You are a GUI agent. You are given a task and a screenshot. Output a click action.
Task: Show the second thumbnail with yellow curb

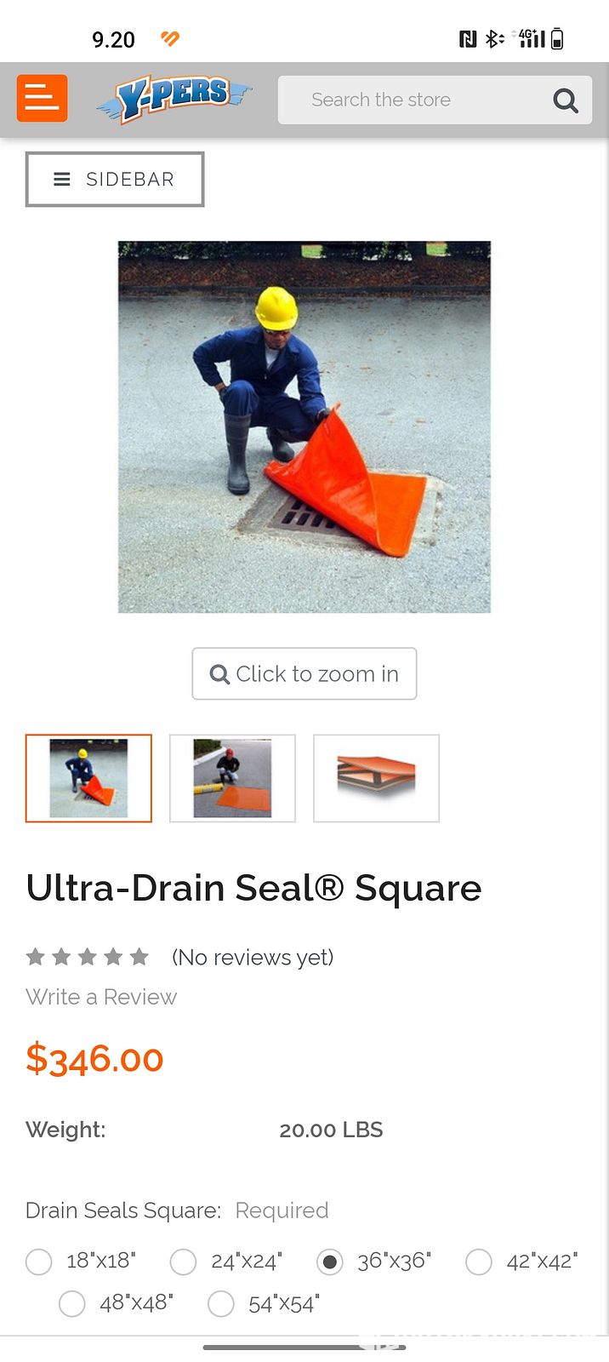click(232, 778)
